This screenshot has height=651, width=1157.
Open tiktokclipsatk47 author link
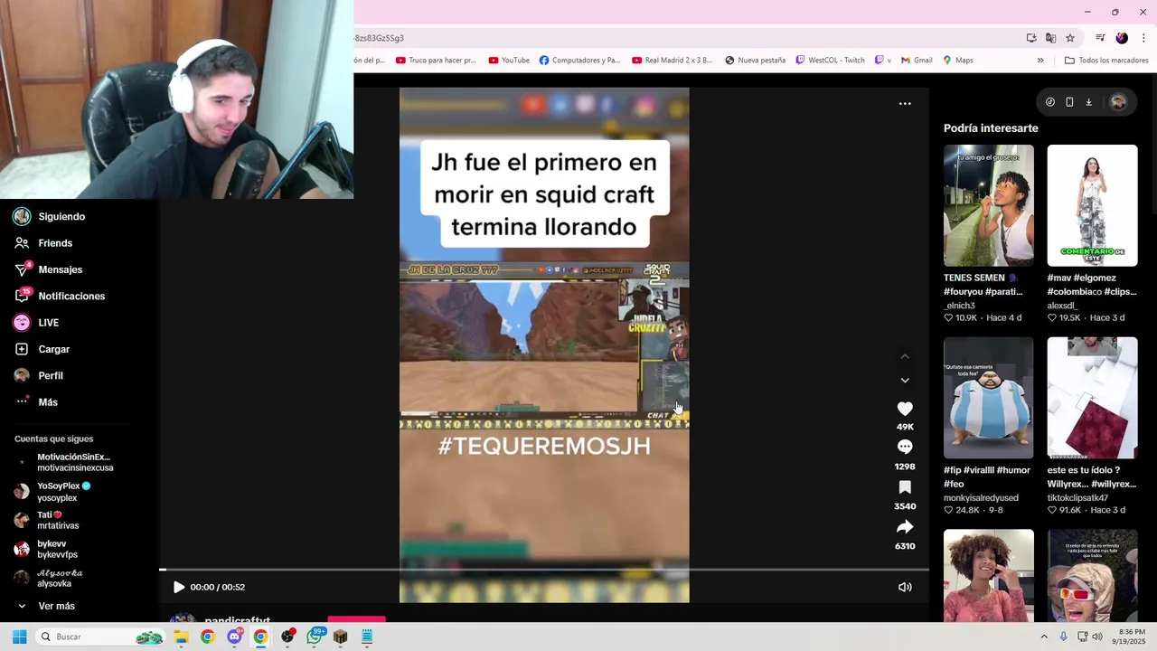click(x=1077, y=498)
